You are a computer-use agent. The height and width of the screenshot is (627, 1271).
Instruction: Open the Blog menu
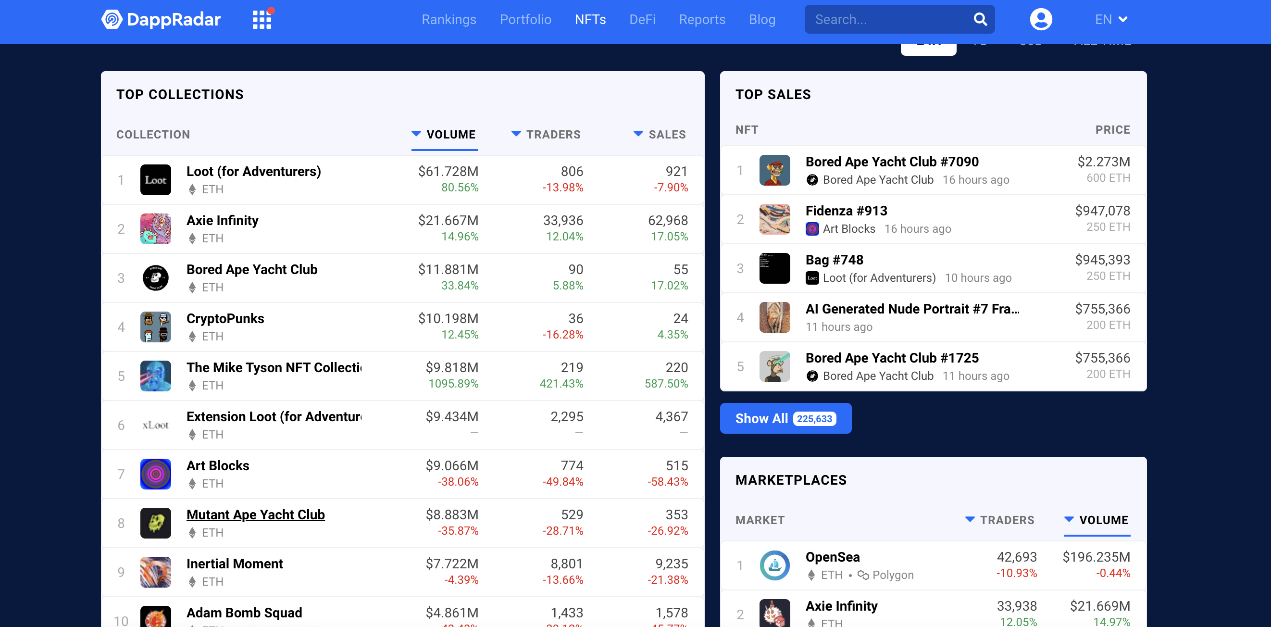click(762, 19)
